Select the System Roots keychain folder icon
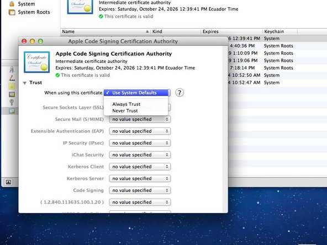327x245 pixels. [x=12, y=12]
